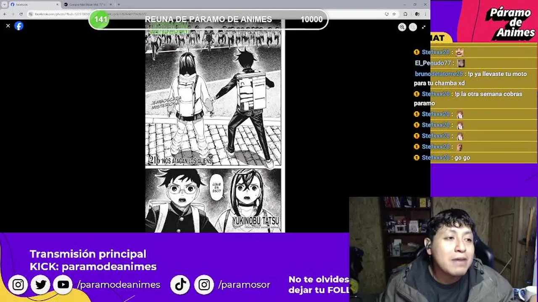Enter fullscreen with the expand arrows icon

pos(423,27)
